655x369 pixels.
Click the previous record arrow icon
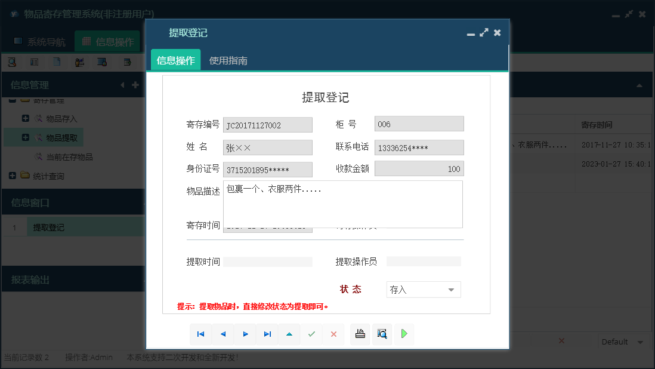click(223, 334)
